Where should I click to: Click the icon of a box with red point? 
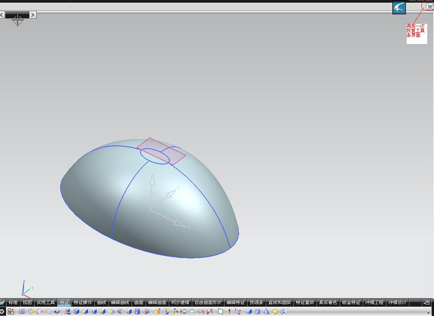[x=284, y=311]
